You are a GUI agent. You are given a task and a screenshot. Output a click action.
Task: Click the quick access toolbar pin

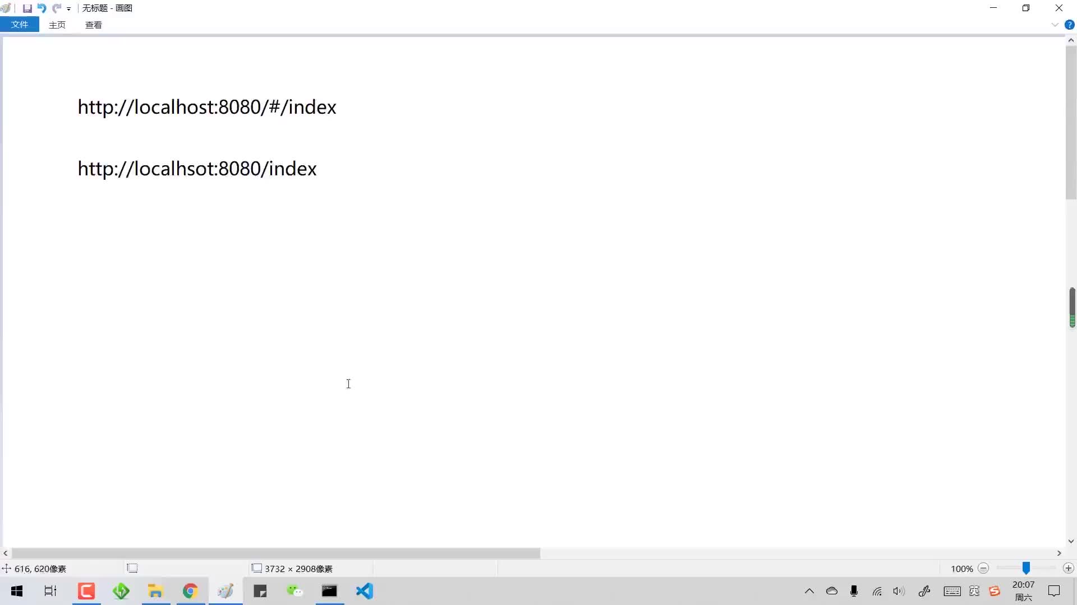click(x=70, y=8)
